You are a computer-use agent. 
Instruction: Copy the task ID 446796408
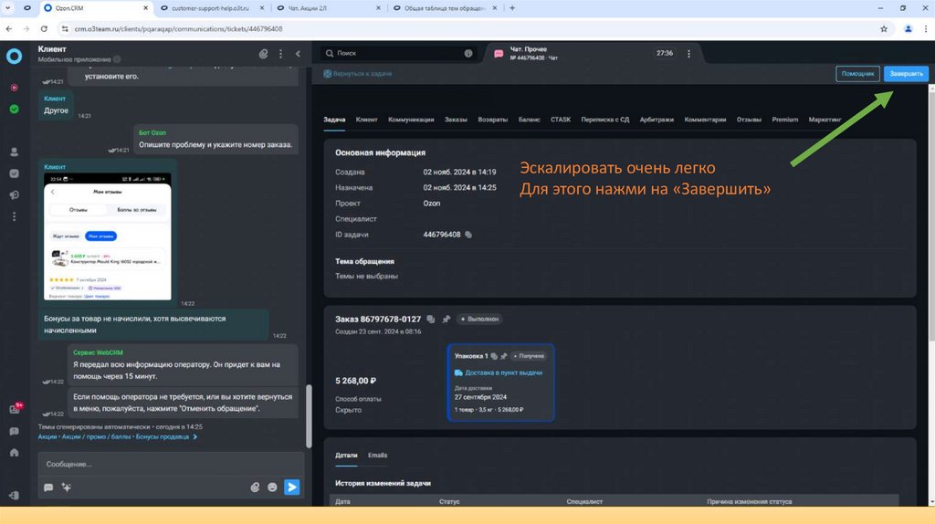tap(468, 235)
